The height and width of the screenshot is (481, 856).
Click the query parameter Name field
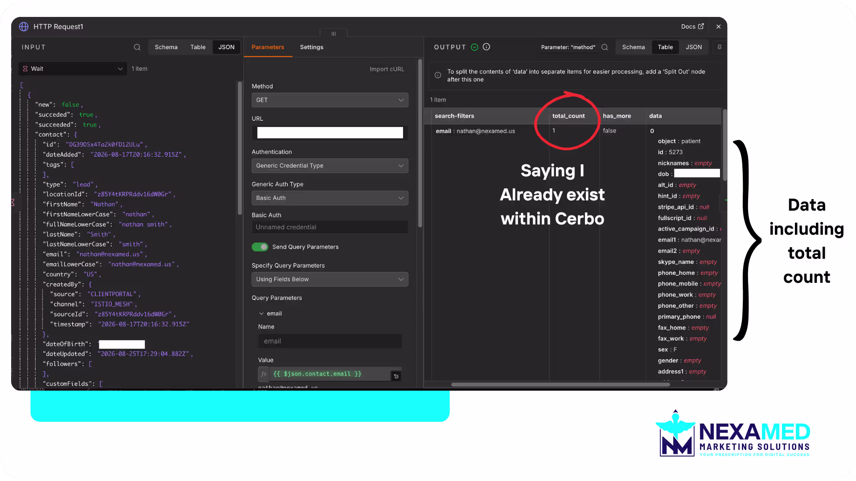(x=329, y=341)
